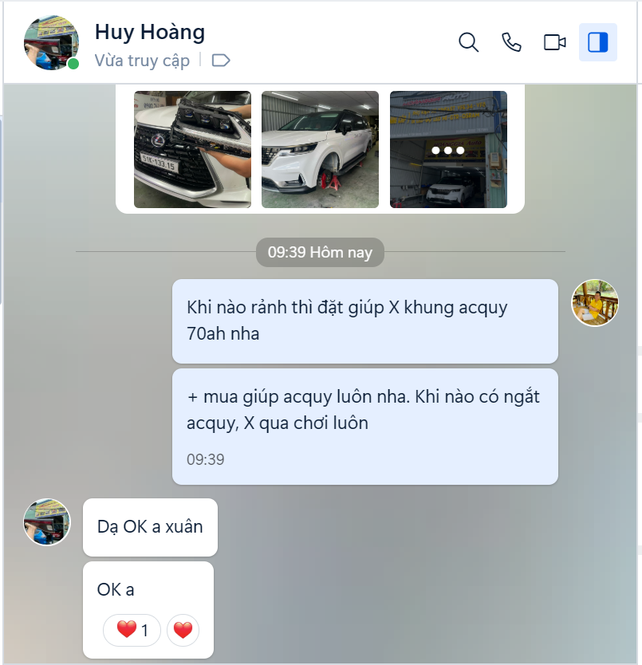The height and width of the screenshot is (665, 642).
Task: Open Huy Hoàng's avatar beside received messages
Action: 47,522
